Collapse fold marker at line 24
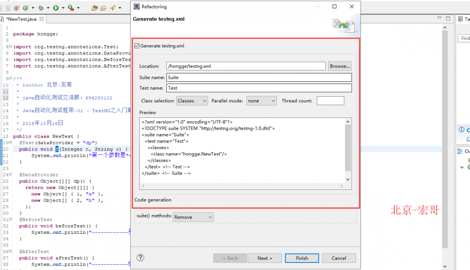470x270 pixels. click(x=10, y=175)
